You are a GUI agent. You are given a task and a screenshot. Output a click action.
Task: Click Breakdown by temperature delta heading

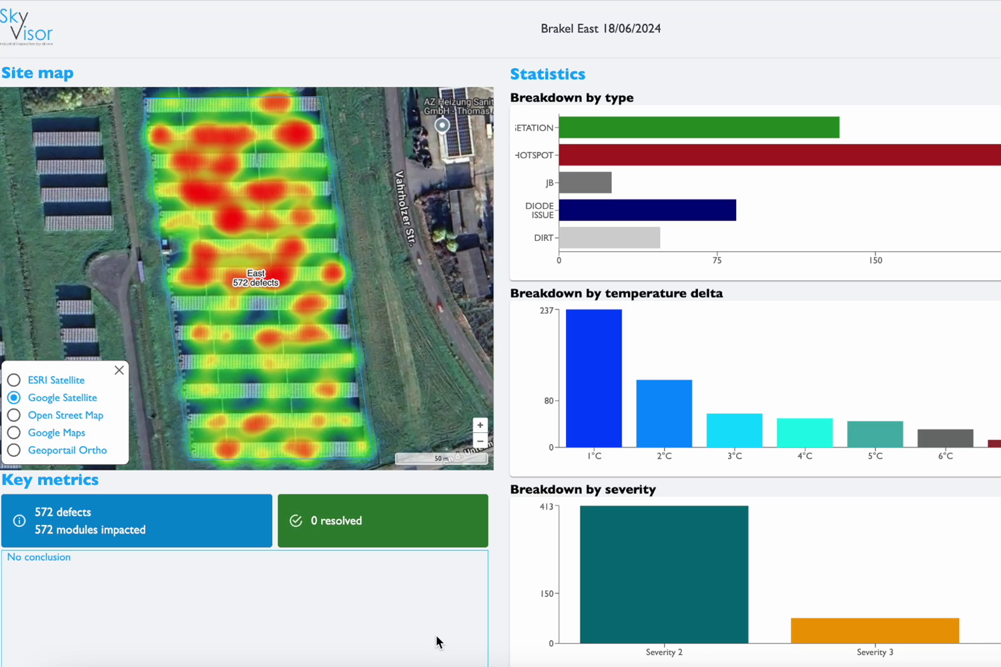(617, 293)
